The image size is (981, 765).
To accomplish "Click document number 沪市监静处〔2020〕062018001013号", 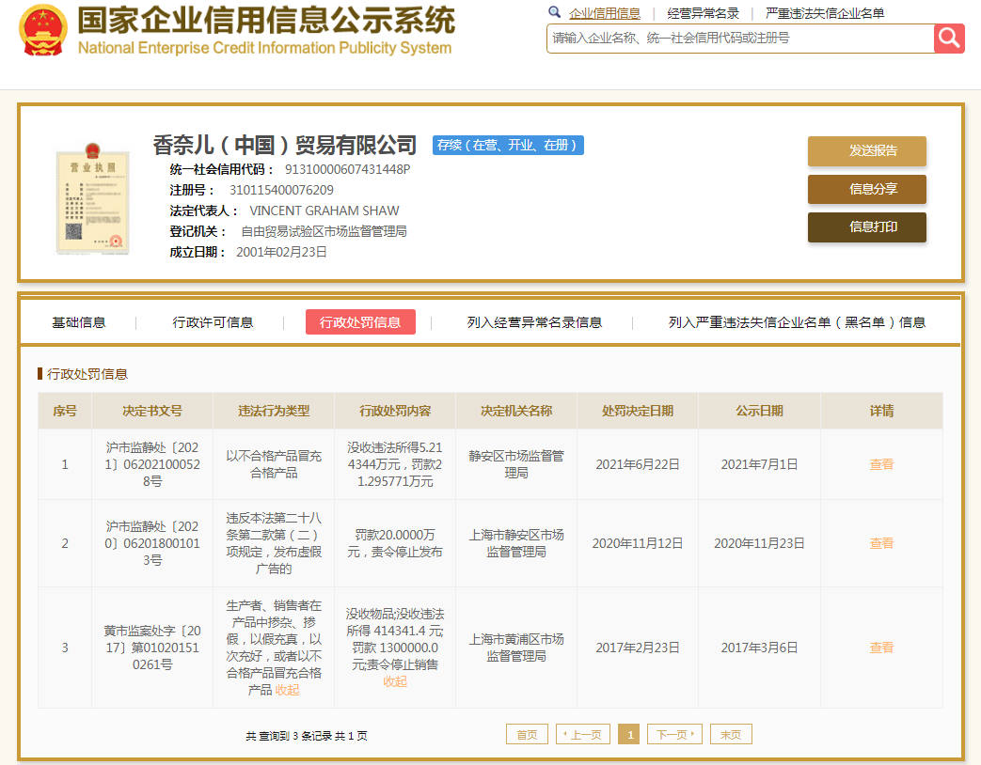I will click(x=152, y=543).
